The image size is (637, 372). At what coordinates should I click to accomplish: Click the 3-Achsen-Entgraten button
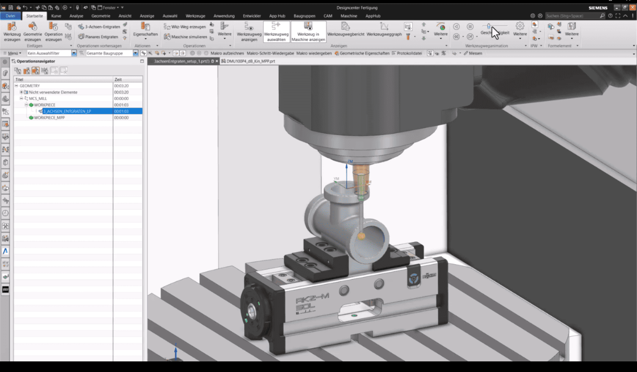[x=99, y=27]
